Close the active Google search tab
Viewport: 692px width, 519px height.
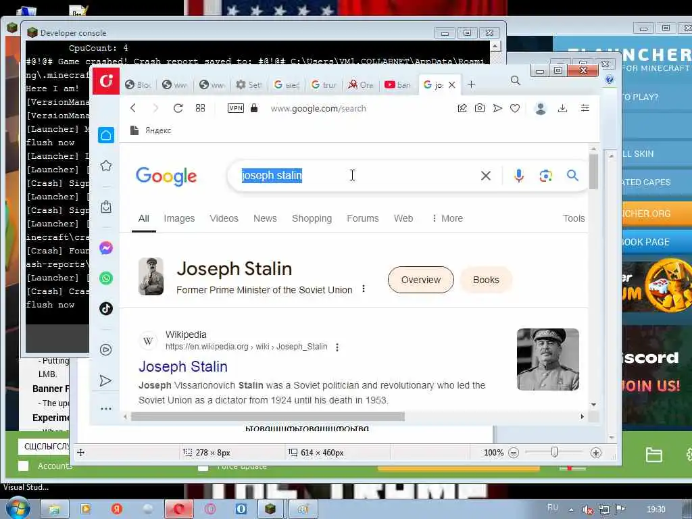point(452,84)
